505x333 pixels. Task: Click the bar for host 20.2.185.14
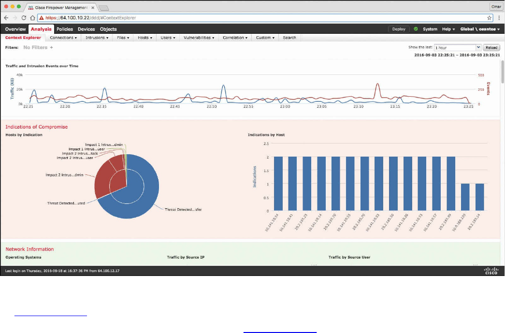pyautogui.click(x=480, y=197)
